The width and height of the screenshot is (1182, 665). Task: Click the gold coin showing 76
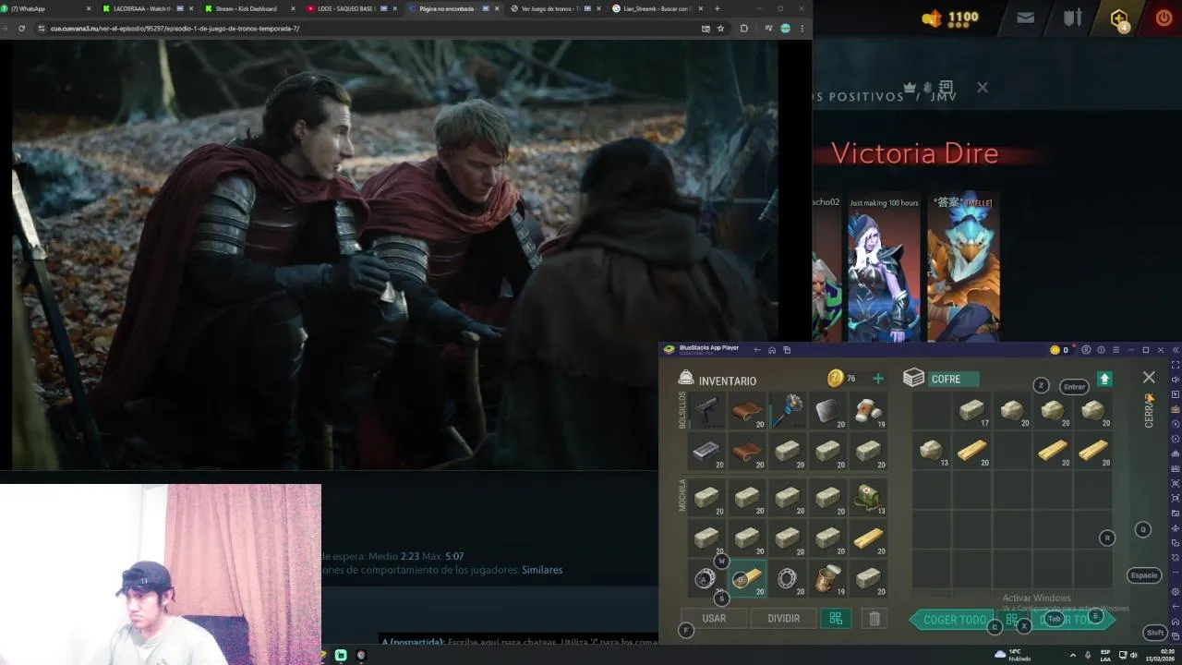pos(835,378)
